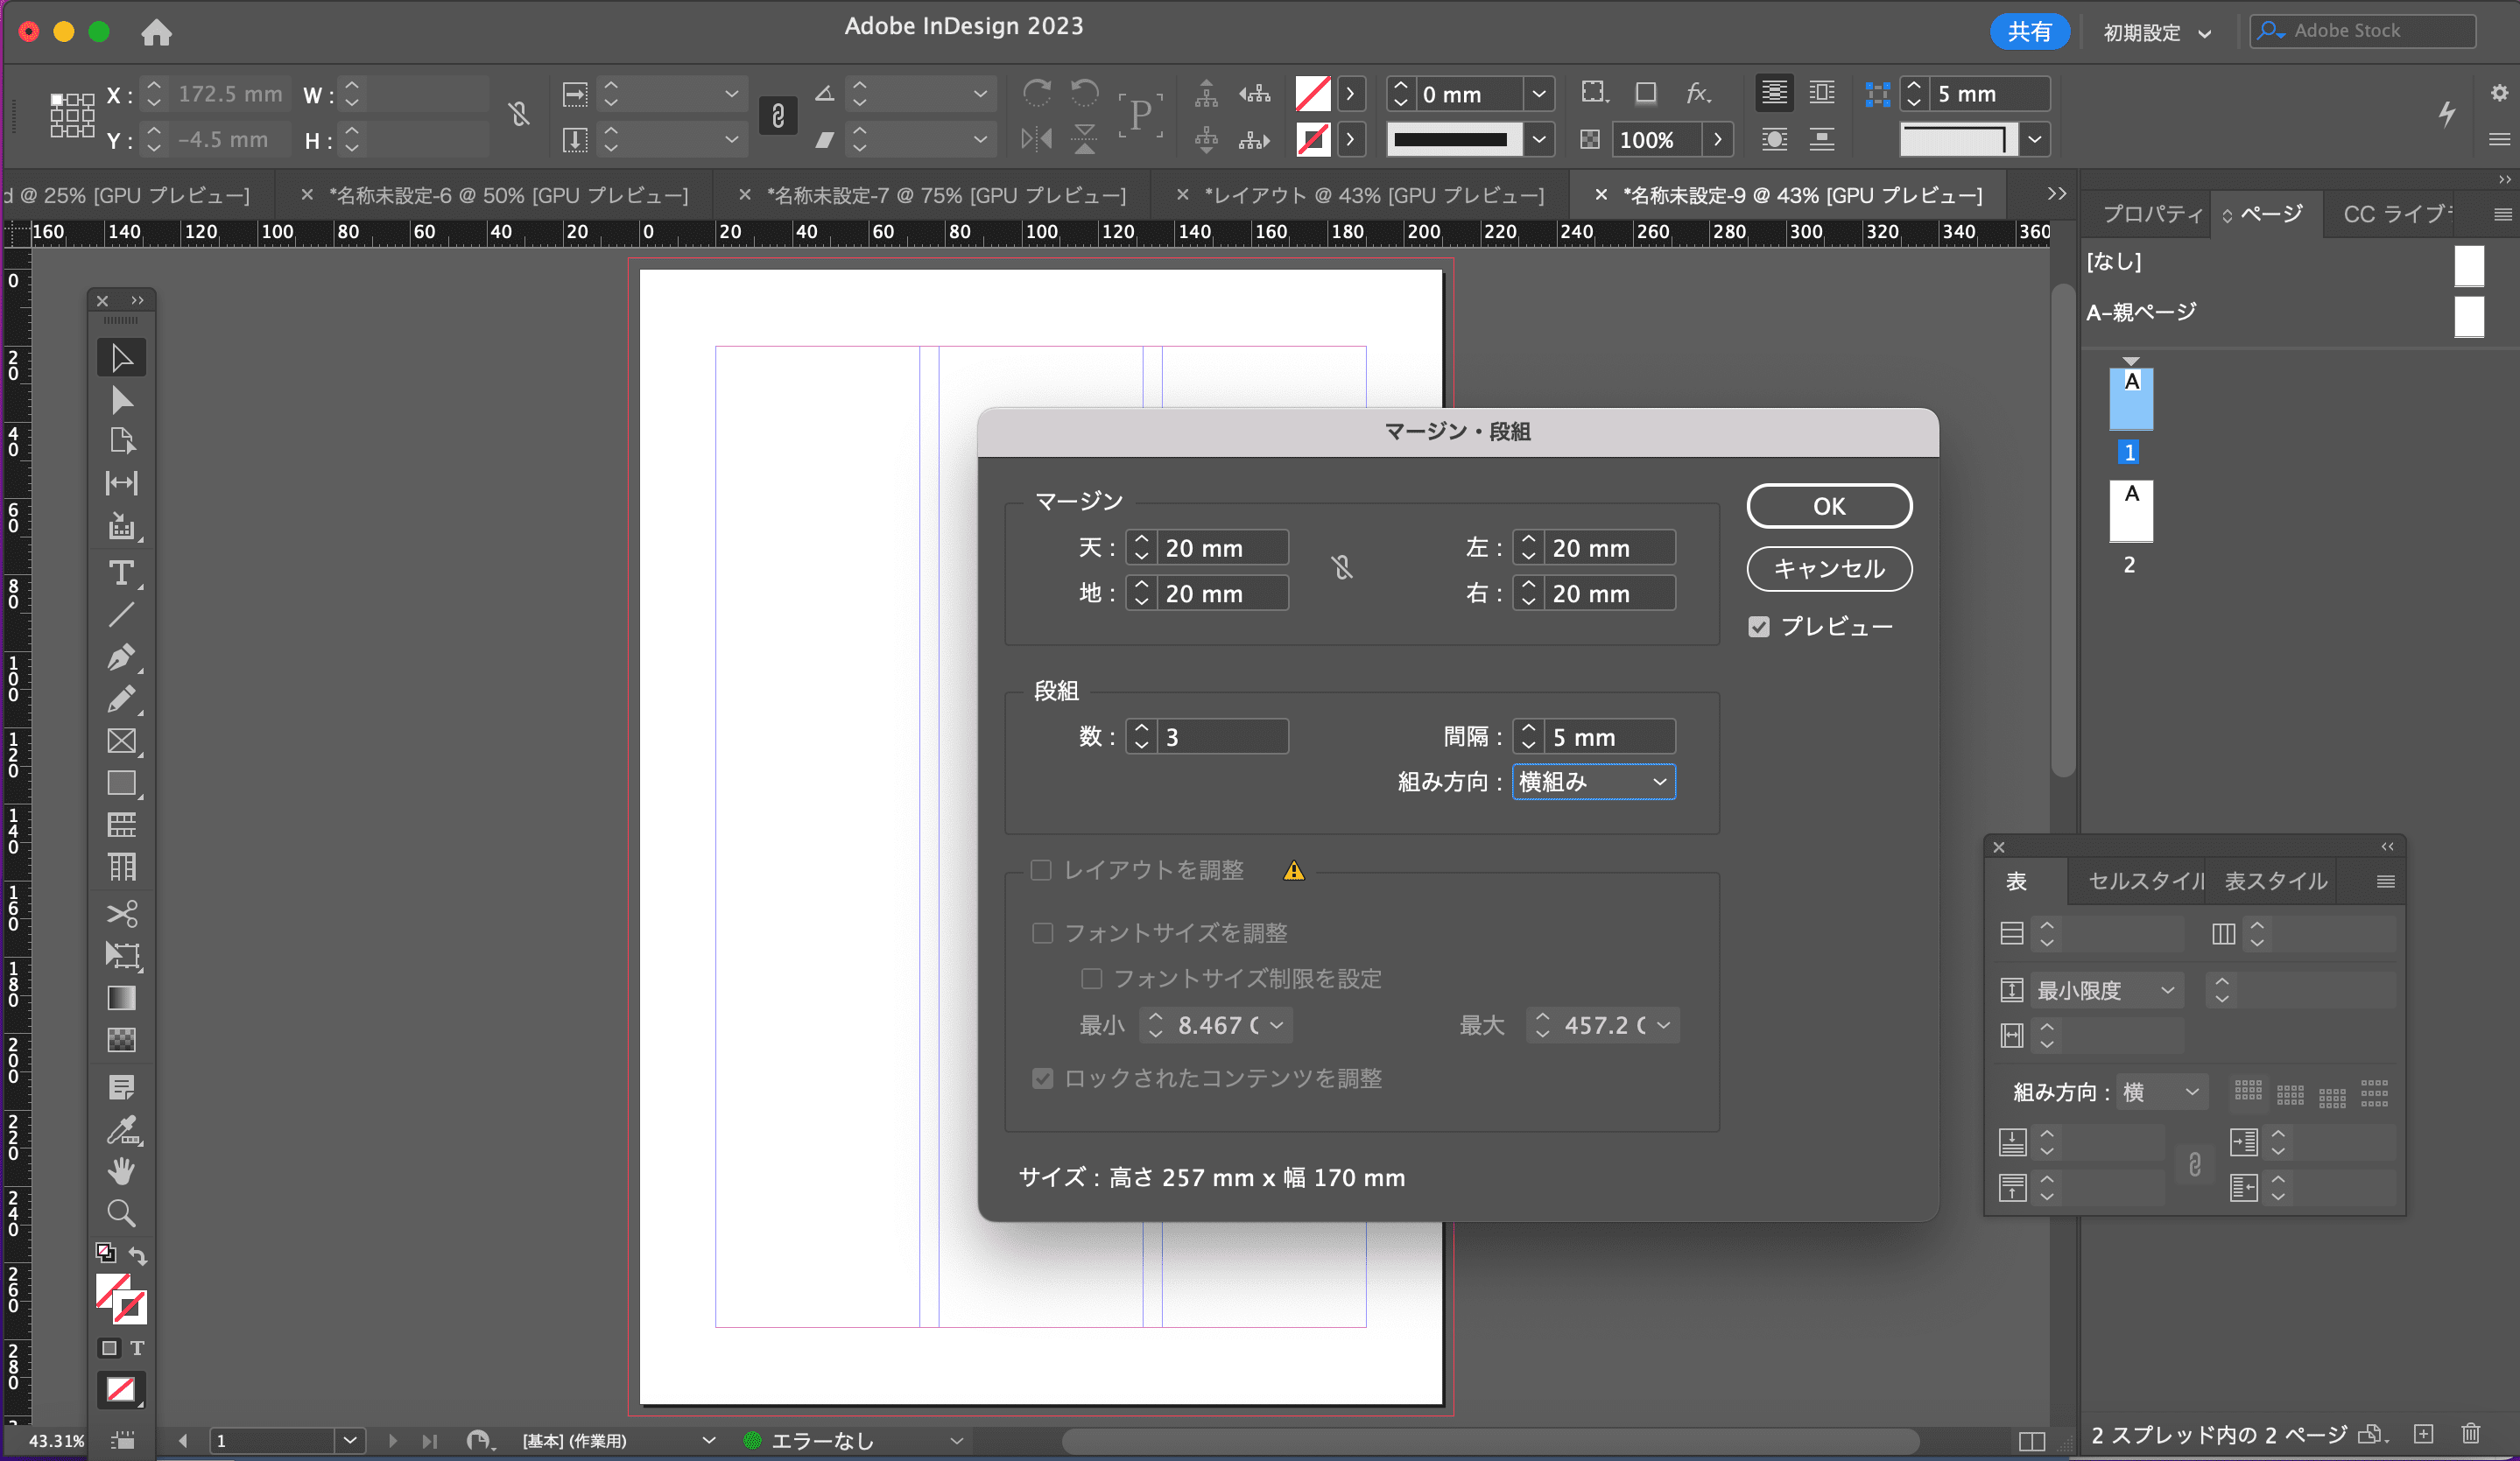The width and height of the screenshot is (2520, 1461).
Task: Toggle constrain proportions icon for W and H
Action: point(518,114)
